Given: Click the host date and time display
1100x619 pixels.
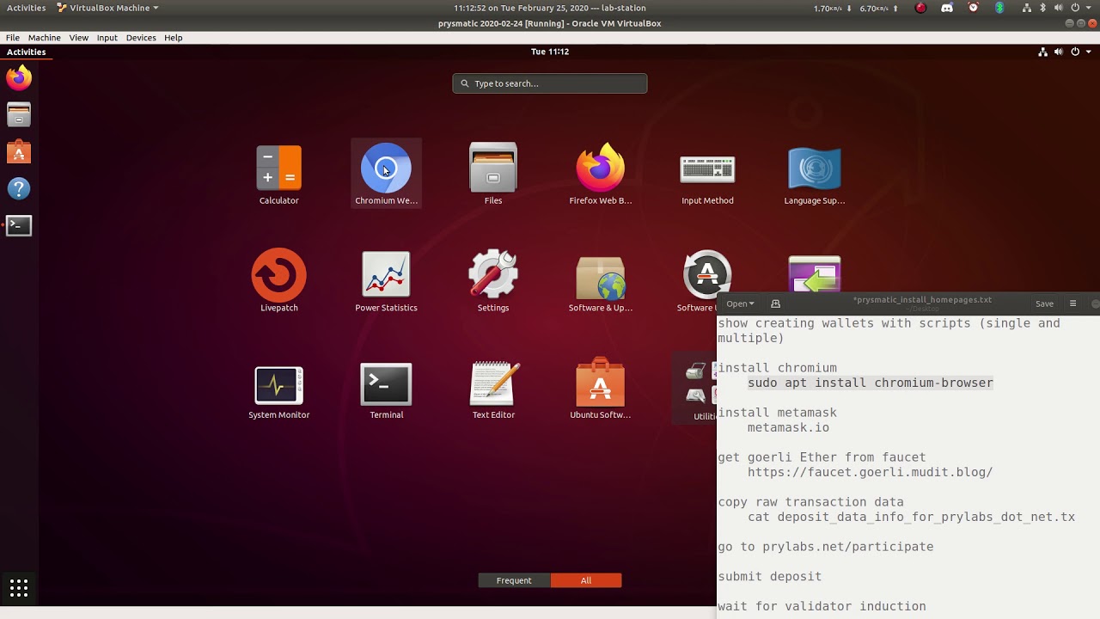Looking at the screenshot, I should pos(550,8).
